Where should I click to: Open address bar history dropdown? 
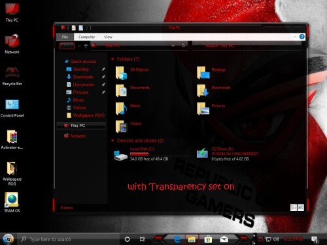click(173, 46)
